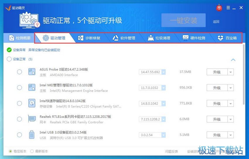249x159 pixels.
Task: Collapse the 设备正常 list chevron
Action: tap(233, 60)
